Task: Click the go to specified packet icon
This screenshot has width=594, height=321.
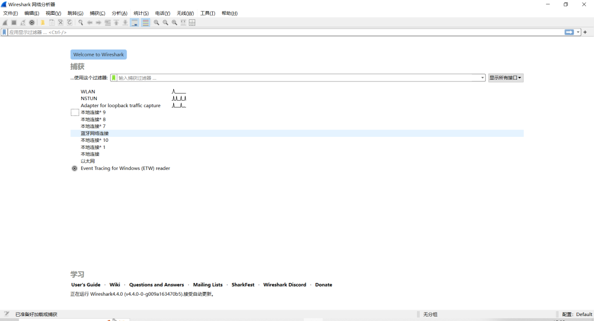Action: click(x=108, y=23)
